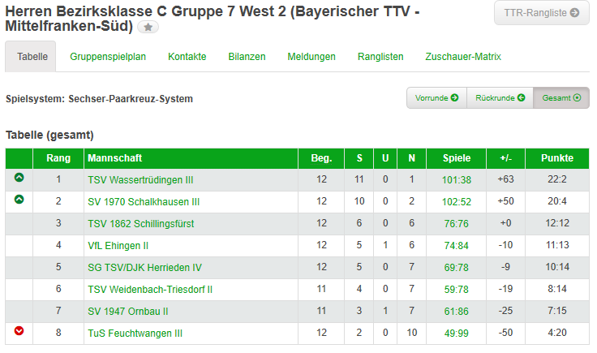597x353 pixels.
Task: Open the Kontakte tab
Action: (x=187, y=57)
